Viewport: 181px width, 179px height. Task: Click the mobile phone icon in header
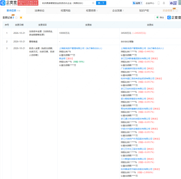pos(158,3)
